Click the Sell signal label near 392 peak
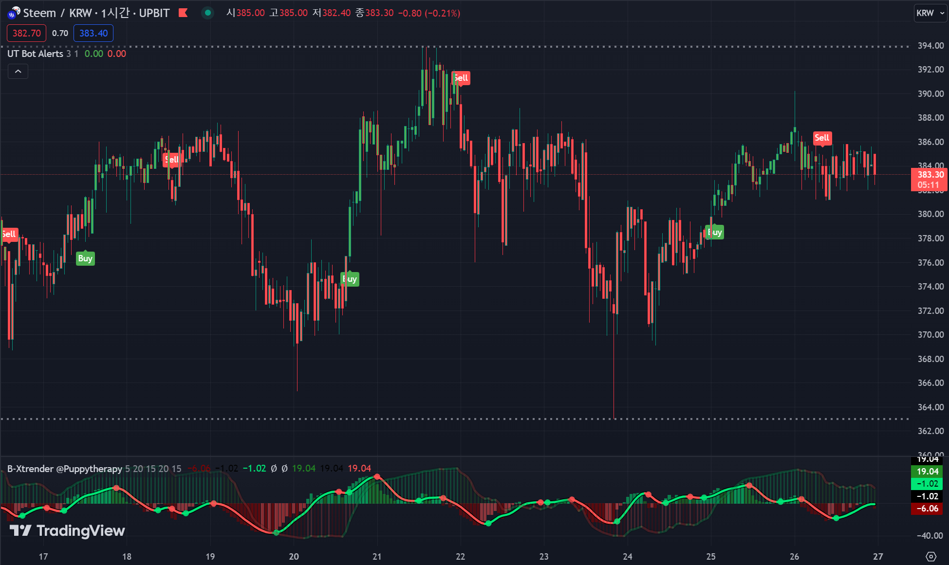Image resolution: width=949 pixels, height=565 pixels. (461, 78)
